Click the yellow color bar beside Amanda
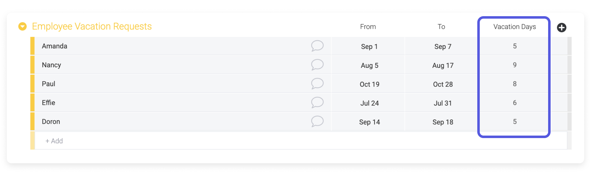This screenshot has width=591, height=176. 32,46
